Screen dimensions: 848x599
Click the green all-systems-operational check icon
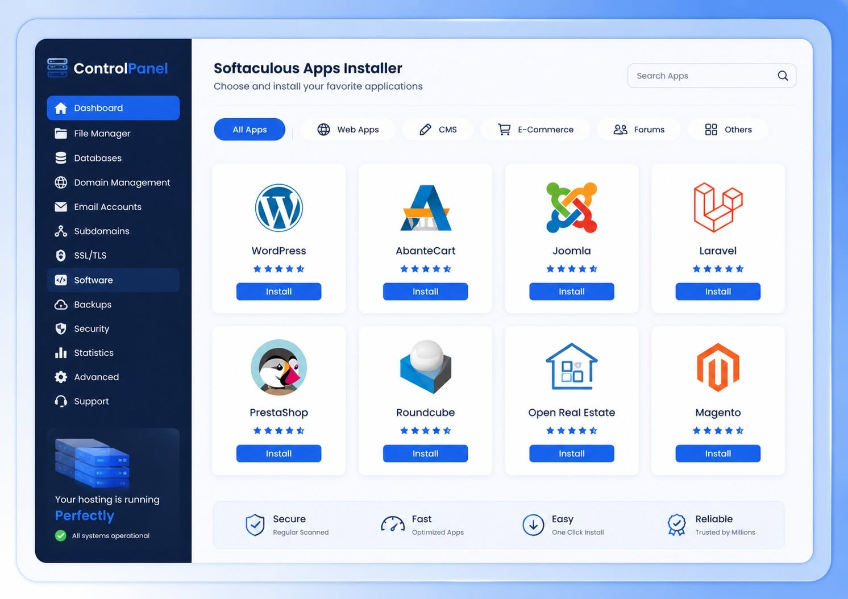tap(61, 535)
